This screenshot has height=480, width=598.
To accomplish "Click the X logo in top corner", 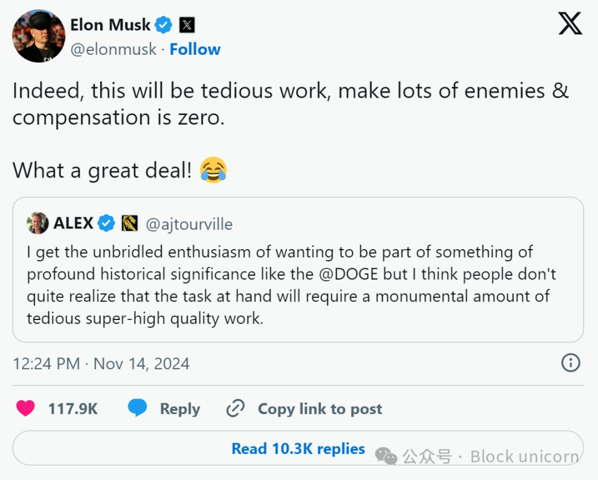I will 570,24.
